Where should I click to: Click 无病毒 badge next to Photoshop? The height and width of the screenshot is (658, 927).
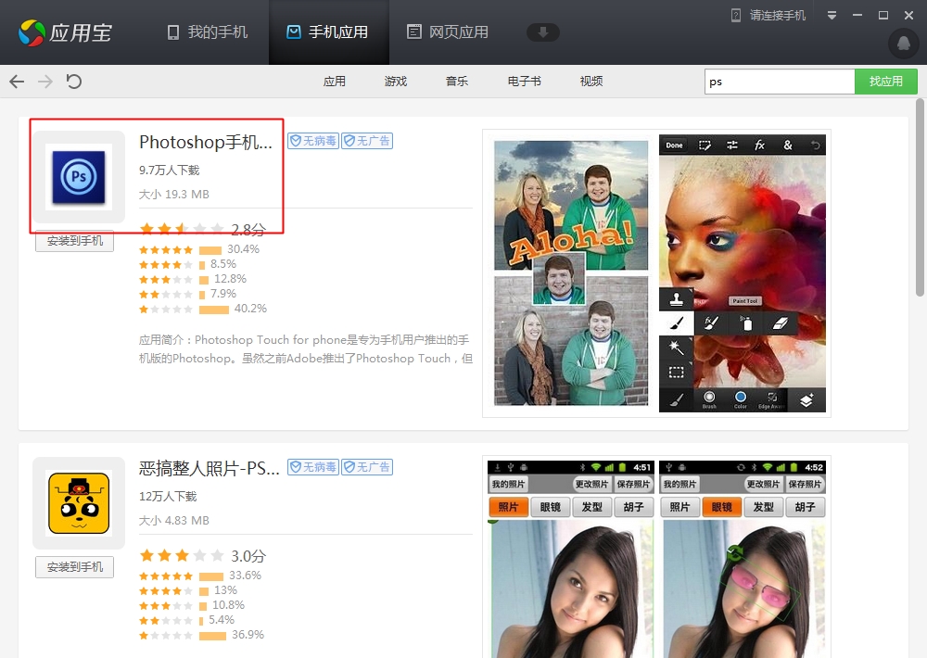[313, 141]
